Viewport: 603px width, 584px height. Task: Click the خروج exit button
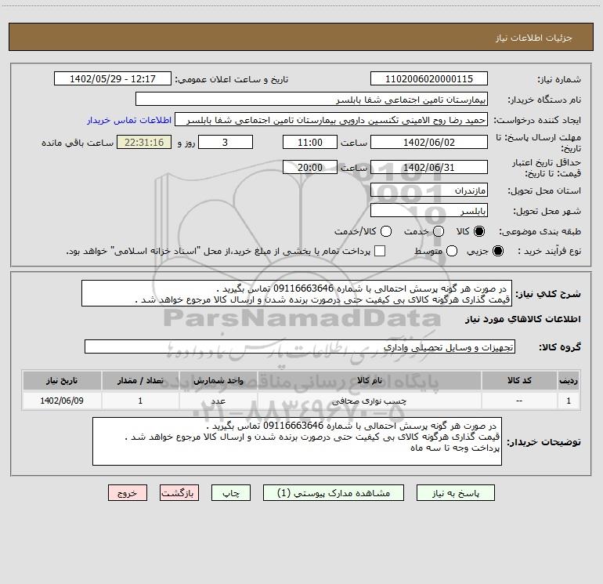coord(128,493)
